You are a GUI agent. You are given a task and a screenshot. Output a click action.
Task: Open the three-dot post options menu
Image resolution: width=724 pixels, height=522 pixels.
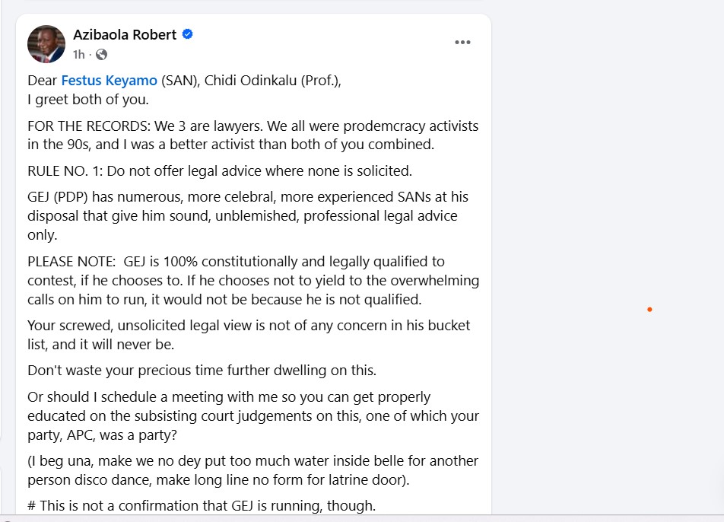pyautogui.click(x=462, y=42)
